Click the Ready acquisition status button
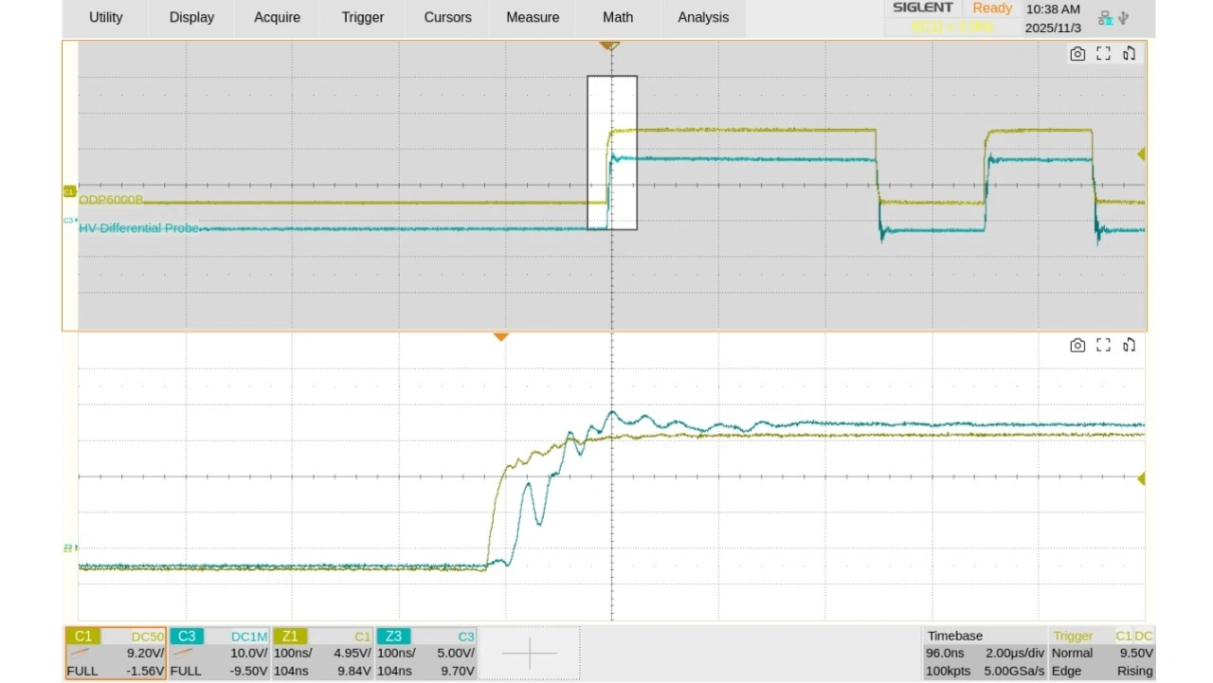 (x=992, y=9)
